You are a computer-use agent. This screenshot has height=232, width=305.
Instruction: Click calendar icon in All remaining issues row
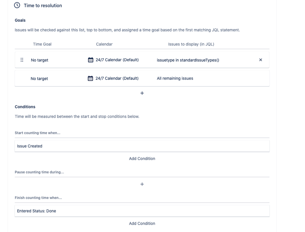tap(90, 78)
